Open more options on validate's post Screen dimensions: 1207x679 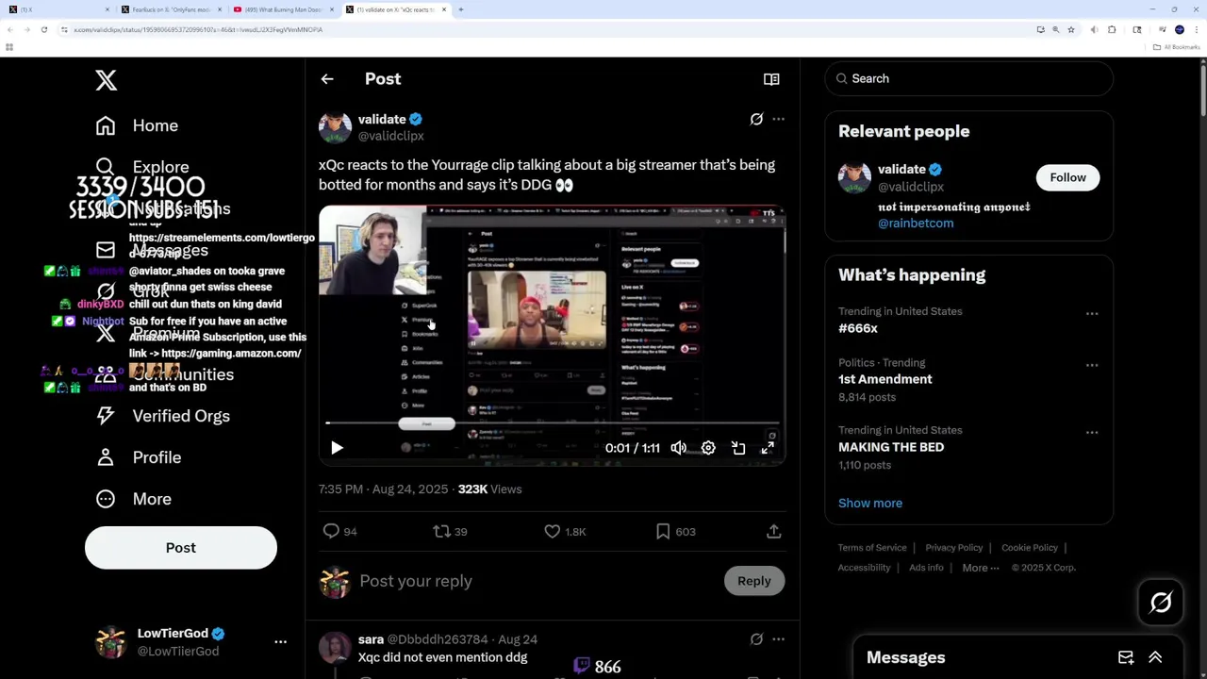778,119
